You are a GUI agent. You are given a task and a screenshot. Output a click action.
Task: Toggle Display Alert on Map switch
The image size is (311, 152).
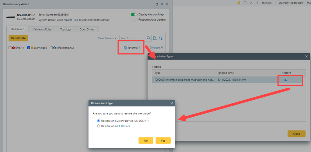click(134, 14)
